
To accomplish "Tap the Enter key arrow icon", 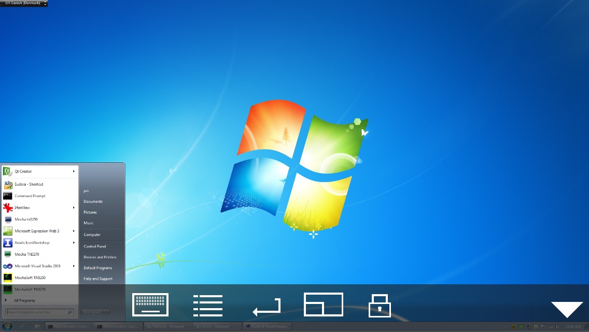I will pos(267,307).
